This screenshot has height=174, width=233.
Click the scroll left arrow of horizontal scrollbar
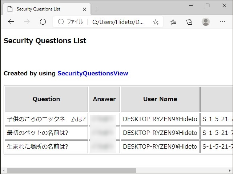(4, 170)
